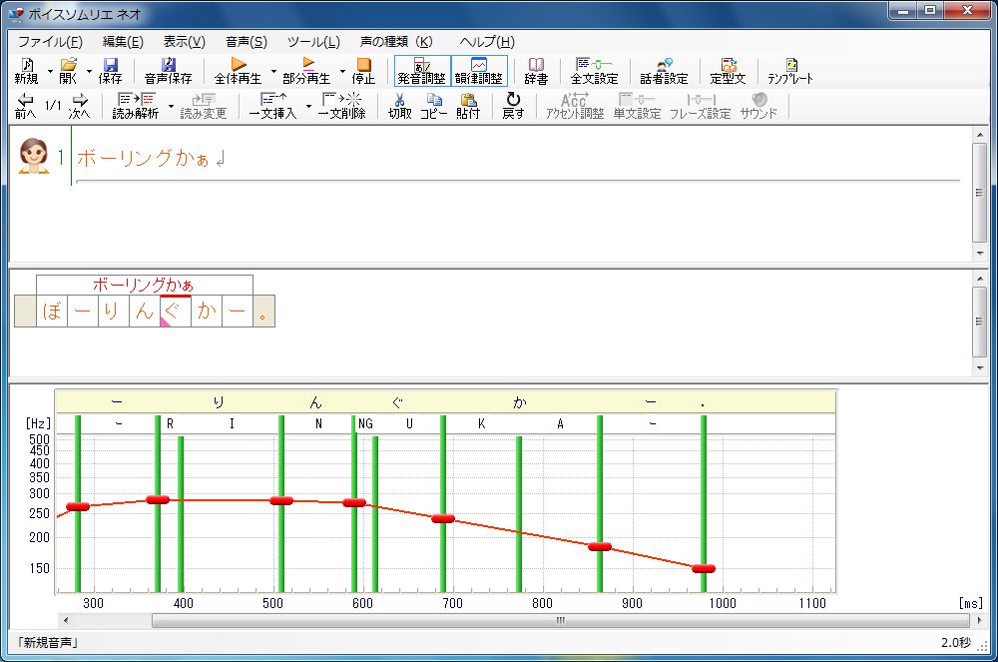Viewport: 998px width, 662px height.
Task: Click the 音声保存 (save audio) icon
Action: [168, 71]
